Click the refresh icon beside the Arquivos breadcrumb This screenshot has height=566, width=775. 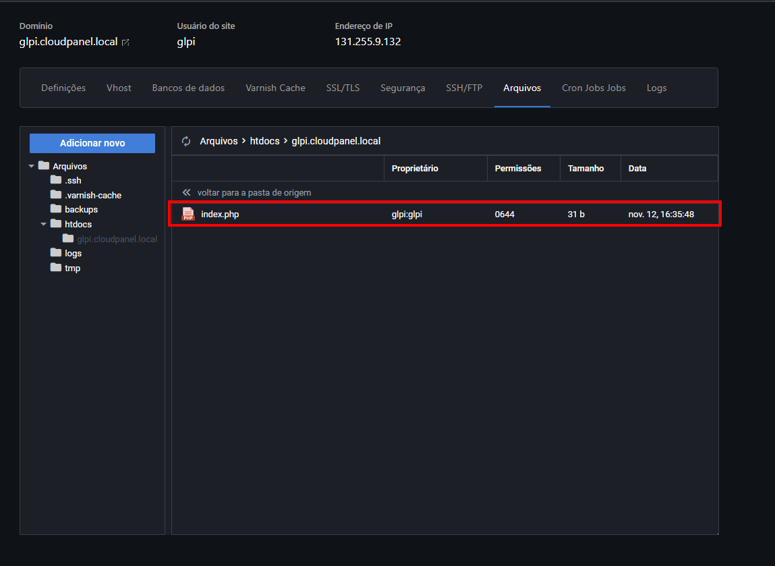coord(186,141)
